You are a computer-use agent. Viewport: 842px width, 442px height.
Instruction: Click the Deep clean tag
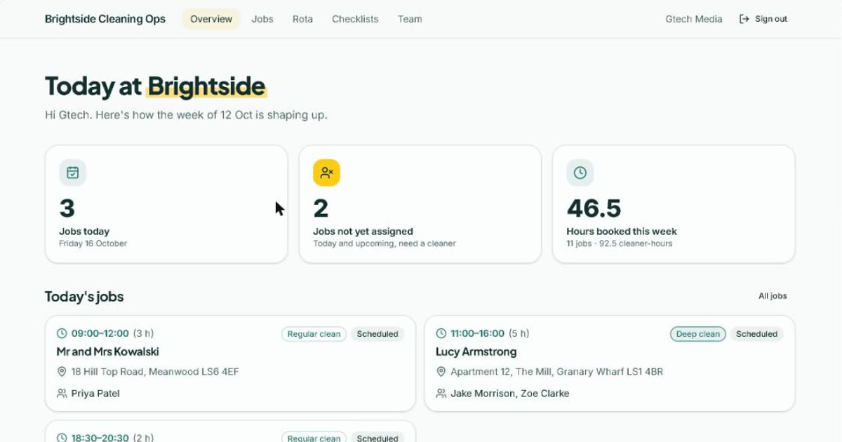pos(697,334)
